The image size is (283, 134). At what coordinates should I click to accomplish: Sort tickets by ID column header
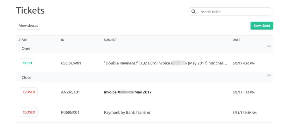tap(62, 40)
